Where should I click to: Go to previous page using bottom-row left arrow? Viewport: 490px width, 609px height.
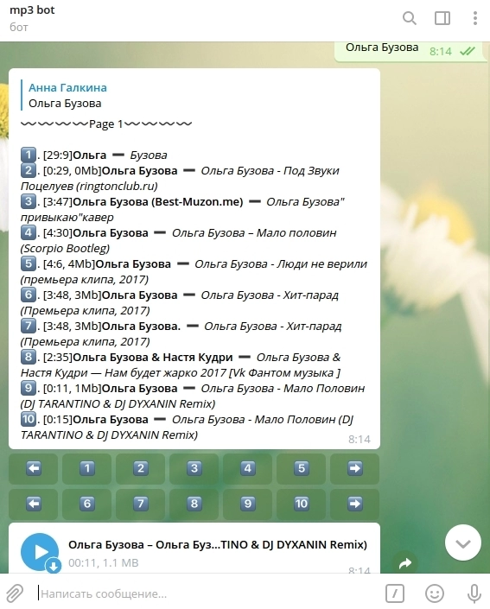tap(34, 504)
